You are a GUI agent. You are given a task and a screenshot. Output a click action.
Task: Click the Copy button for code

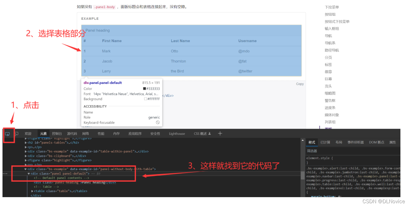[x=300, y=84]
